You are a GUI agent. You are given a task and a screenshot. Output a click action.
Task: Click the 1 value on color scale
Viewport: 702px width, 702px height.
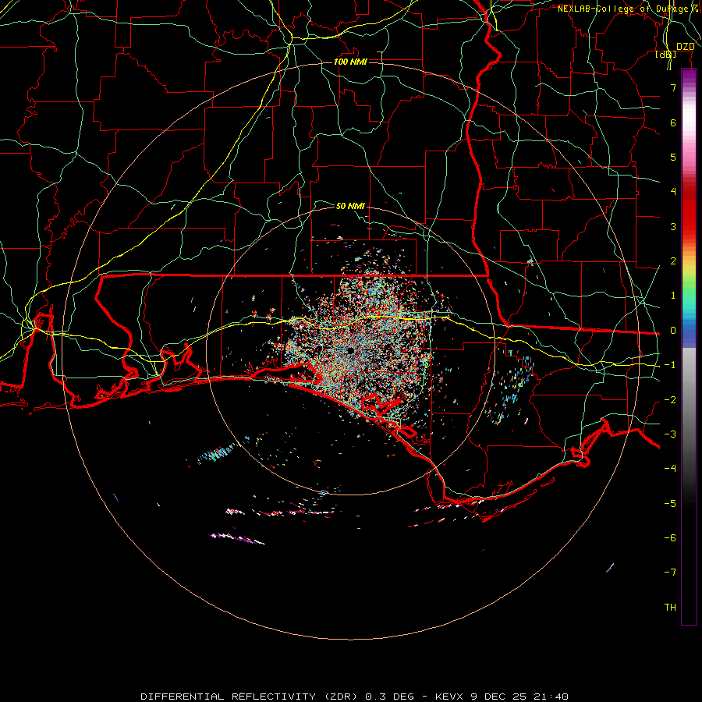[x=673, y=296]
